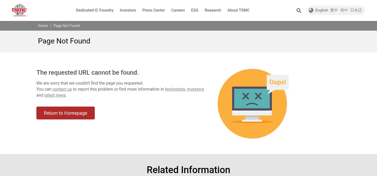
Task: Open the Investors menu
Action: click(128, 10)
